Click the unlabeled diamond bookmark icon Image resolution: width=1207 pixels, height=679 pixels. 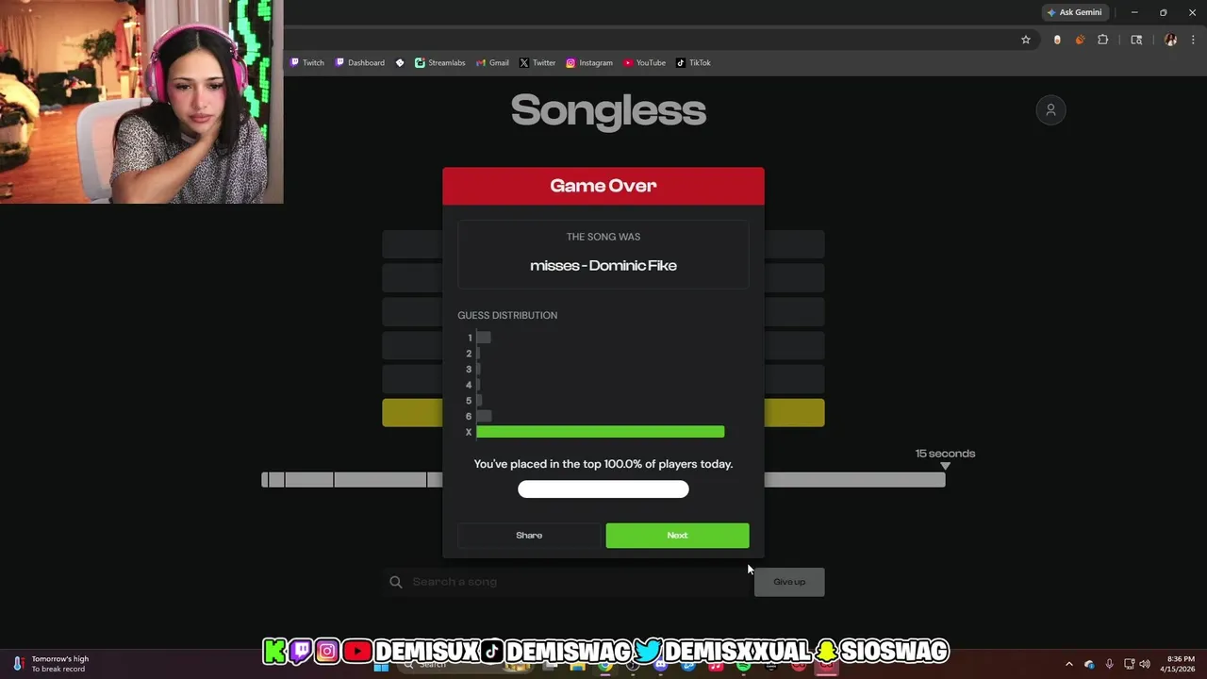(400, 63)
